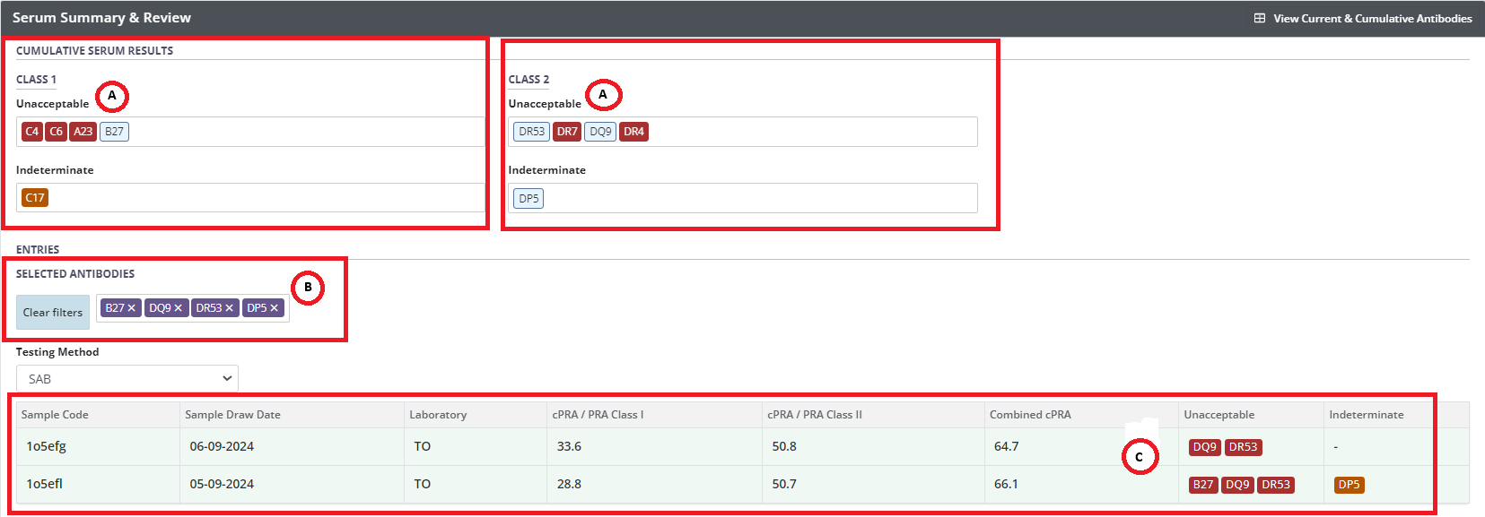Click the Sample Code column header

55,415
